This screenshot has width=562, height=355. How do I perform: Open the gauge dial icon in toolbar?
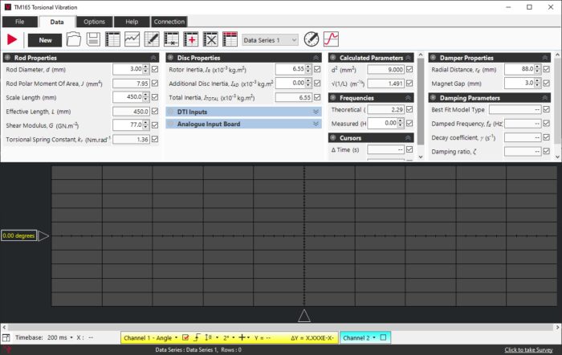coord(312,39)
